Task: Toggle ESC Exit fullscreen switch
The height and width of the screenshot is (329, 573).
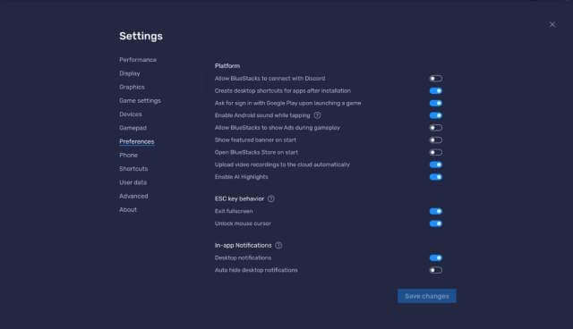Action: (x=436, y=211)
